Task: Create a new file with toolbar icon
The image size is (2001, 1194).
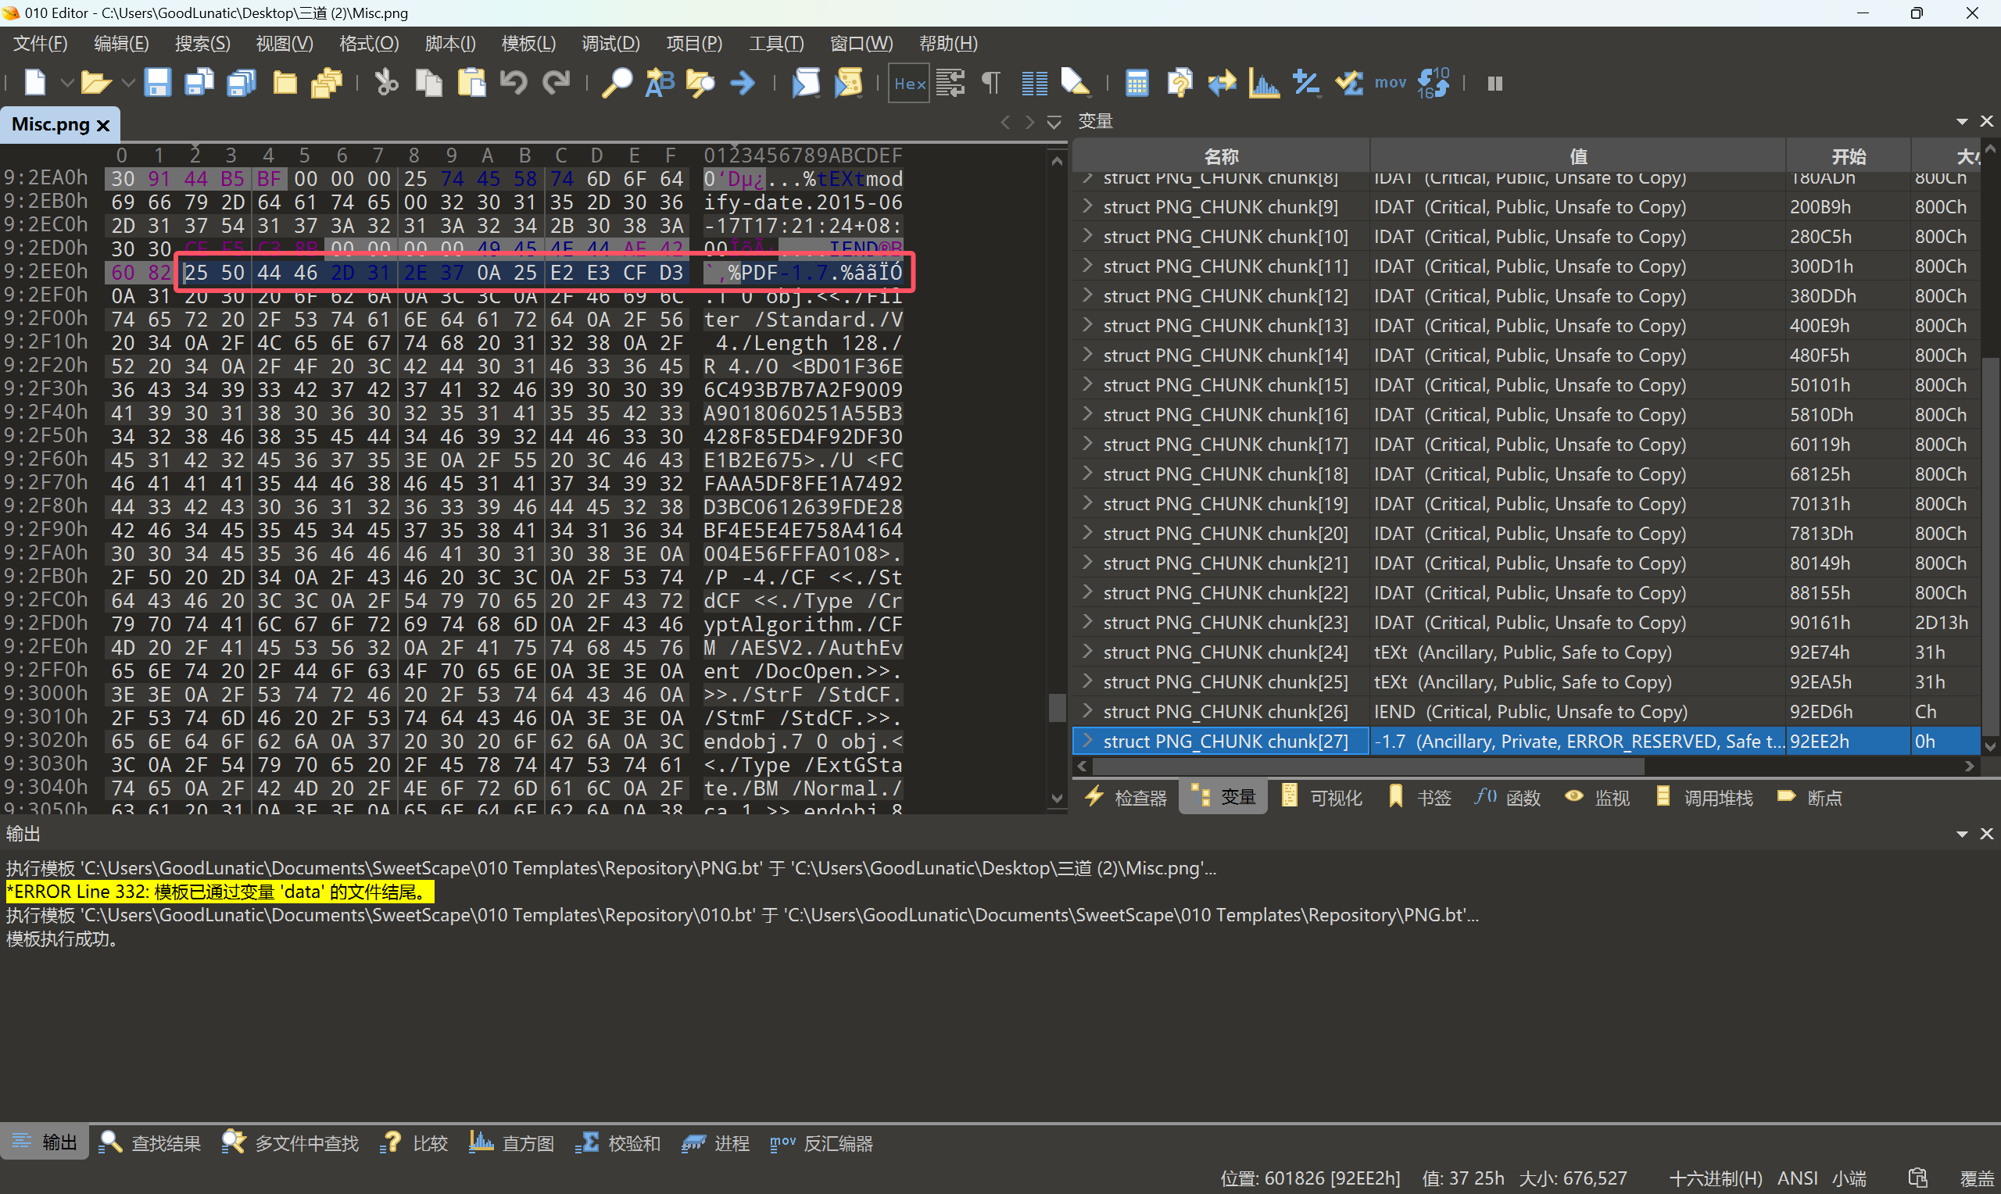Action: point(35,83)
